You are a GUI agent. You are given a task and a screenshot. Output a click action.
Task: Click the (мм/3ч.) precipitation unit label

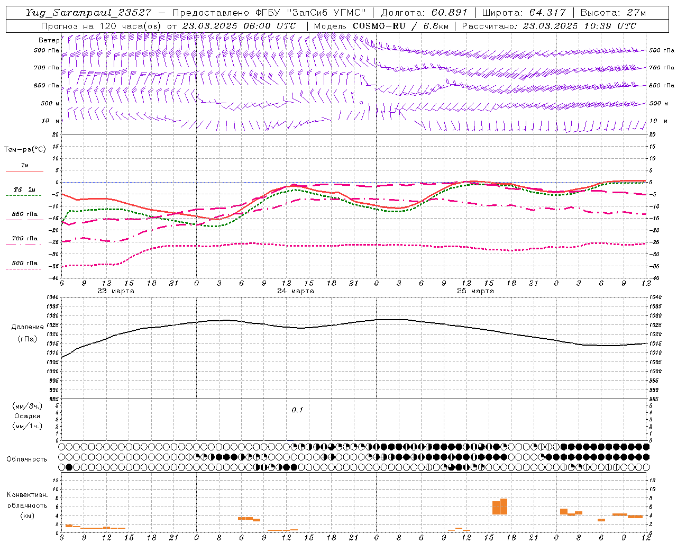[x=28, y=406]
